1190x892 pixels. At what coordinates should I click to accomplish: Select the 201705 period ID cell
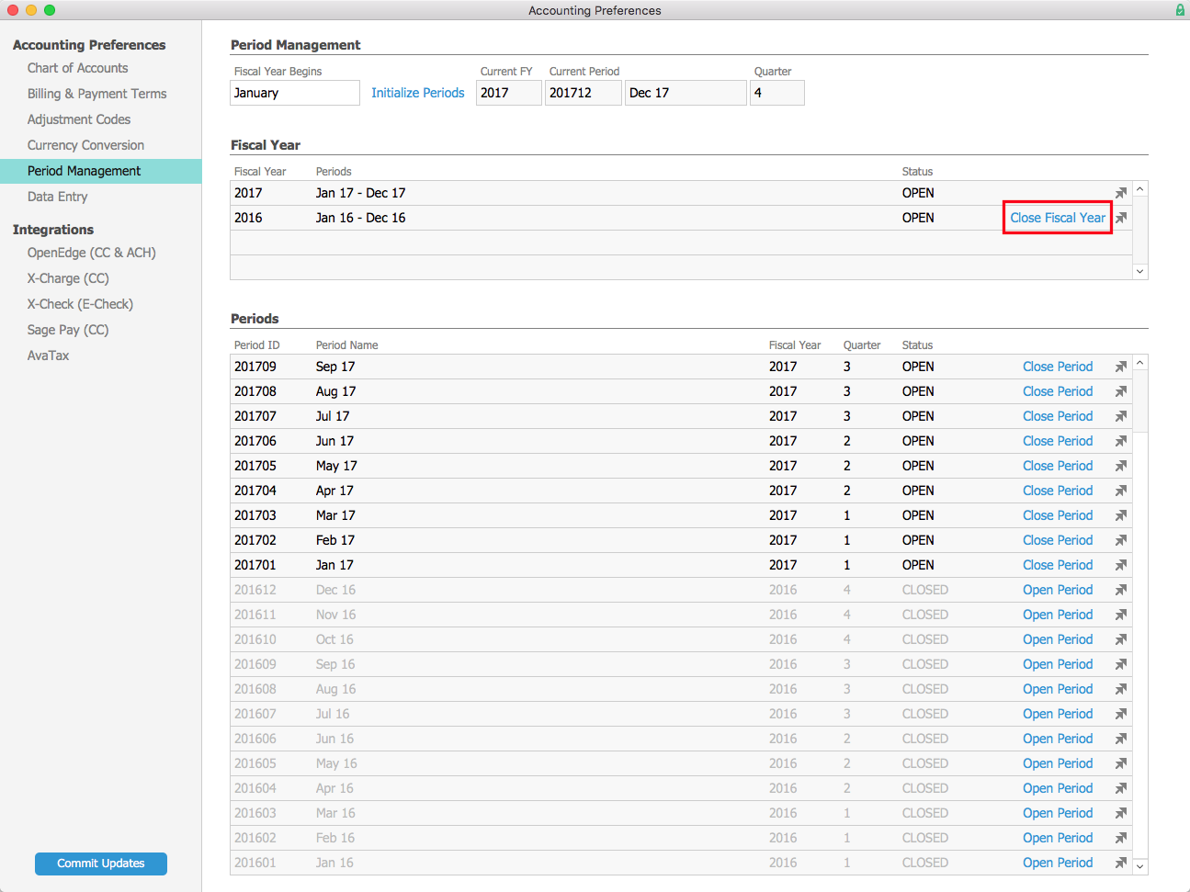255,466
